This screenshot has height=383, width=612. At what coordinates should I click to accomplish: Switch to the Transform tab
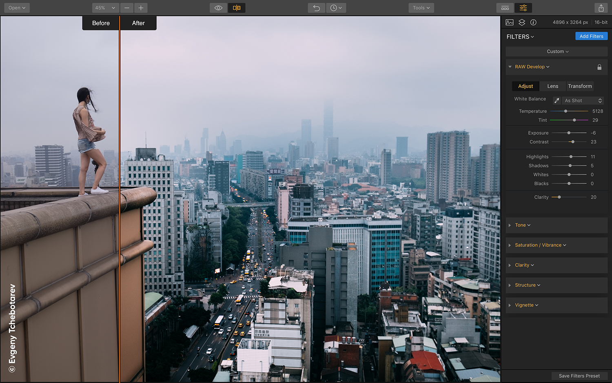pyautogui.click(x=580, y=86)
